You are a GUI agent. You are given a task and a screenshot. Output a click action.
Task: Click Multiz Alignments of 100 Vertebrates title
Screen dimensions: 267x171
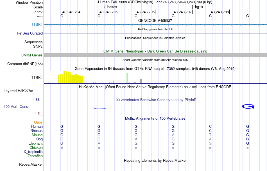point(155,118)
